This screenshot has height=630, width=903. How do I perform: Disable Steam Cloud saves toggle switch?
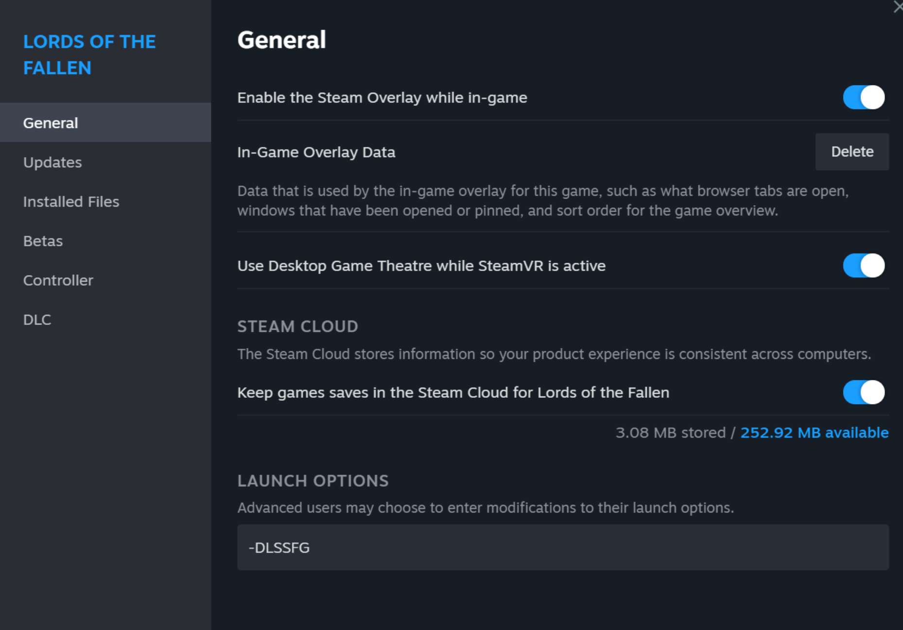coord(863,392)
